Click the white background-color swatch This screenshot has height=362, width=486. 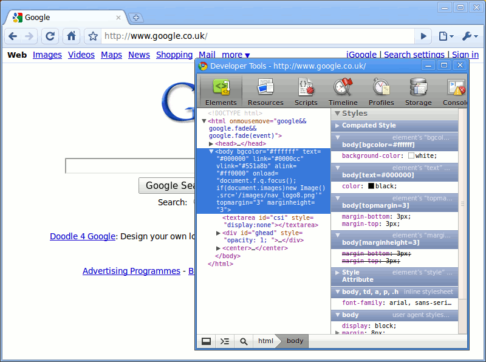411,156
